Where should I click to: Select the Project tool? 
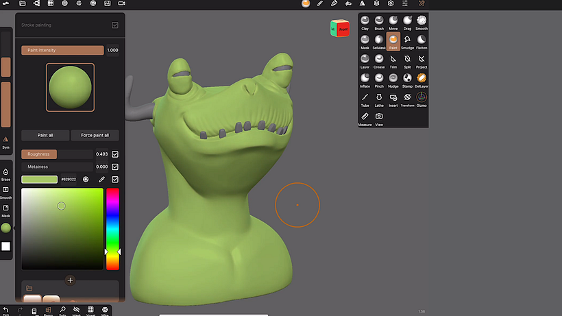pyautogui.click(x=422, y=61)
